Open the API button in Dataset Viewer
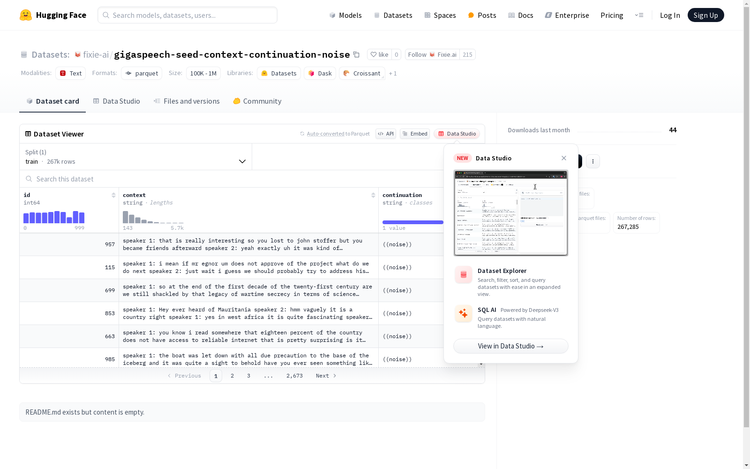750x469 pixels. [x=386, y=134]
